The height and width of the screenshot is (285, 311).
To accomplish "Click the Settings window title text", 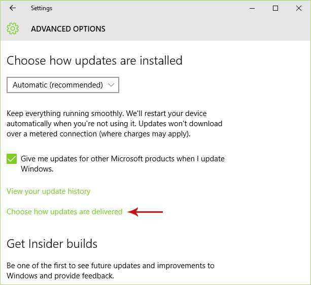I will pos(42,8).
